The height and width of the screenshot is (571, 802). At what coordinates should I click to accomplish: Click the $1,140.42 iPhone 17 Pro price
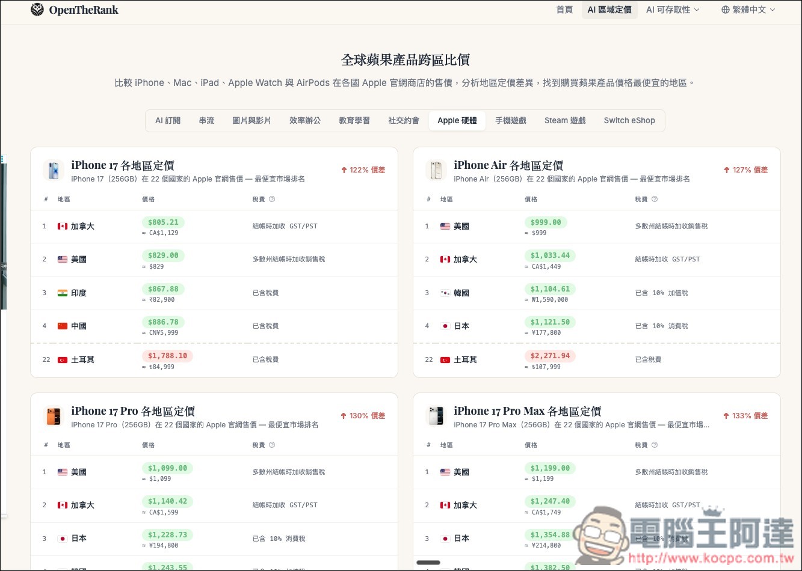point(167,501)
